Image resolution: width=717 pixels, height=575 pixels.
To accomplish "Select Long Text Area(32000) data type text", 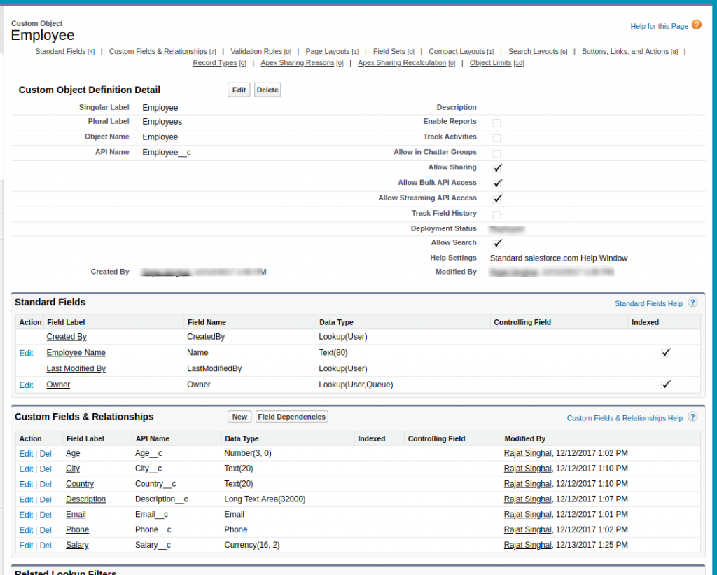I will 265,499.
